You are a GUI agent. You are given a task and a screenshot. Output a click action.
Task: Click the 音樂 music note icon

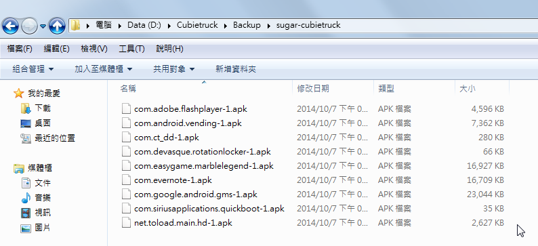(26, 198)
